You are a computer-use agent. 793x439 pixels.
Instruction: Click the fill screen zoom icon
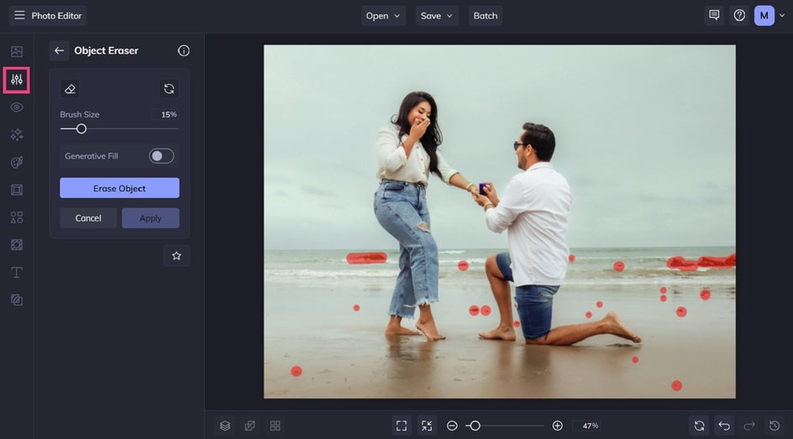[x=427, y=426]
